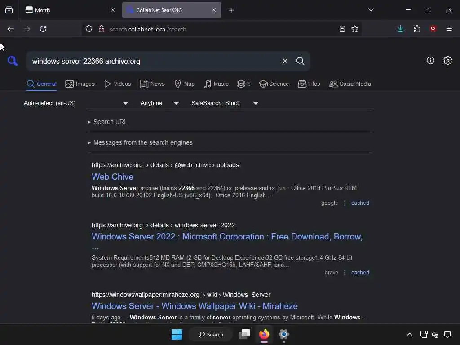Open the Web Chive result link

coord(112,177)
